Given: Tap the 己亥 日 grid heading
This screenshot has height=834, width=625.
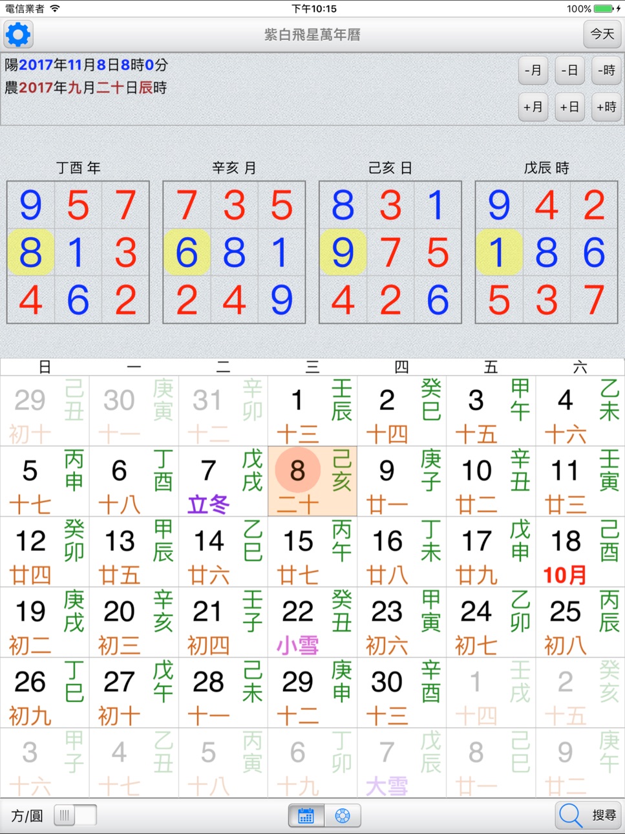Looking at the screenshot, I should click(x=390, y=168).
